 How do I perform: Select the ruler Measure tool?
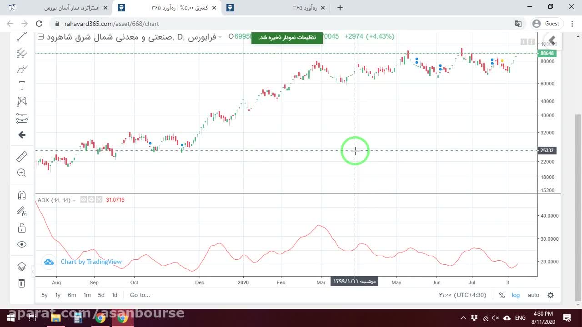coord(21,157)
